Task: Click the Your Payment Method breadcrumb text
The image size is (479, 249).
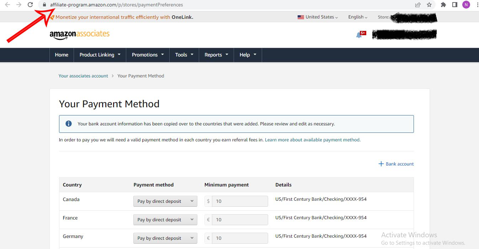Action: pyautogui.click(x=141, y=76)
